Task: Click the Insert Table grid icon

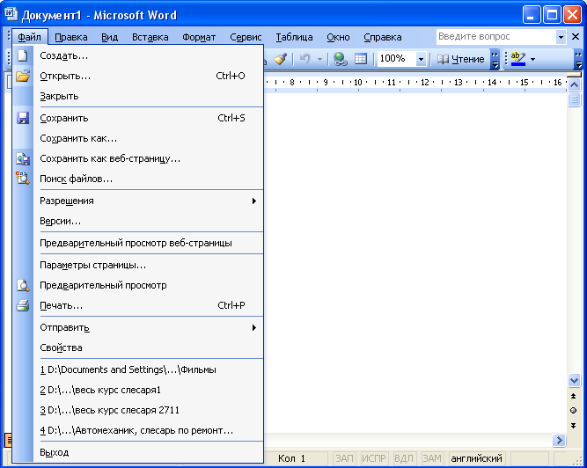Action: [x=361, y=59]
